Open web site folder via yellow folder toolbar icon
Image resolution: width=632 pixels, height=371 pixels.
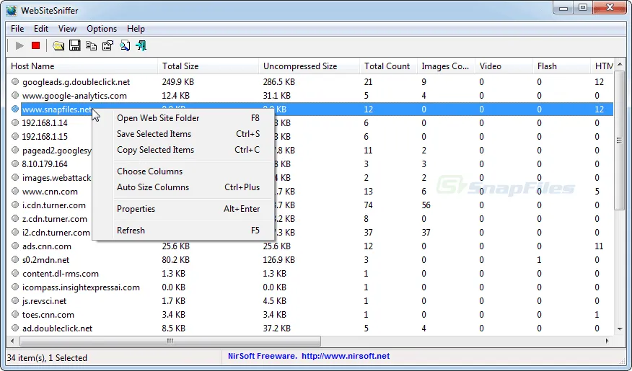58,46
